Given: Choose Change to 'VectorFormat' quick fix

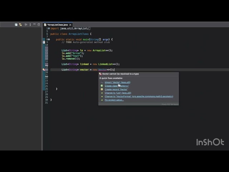Looking at the screenshot, I should [x=139, y=96].
